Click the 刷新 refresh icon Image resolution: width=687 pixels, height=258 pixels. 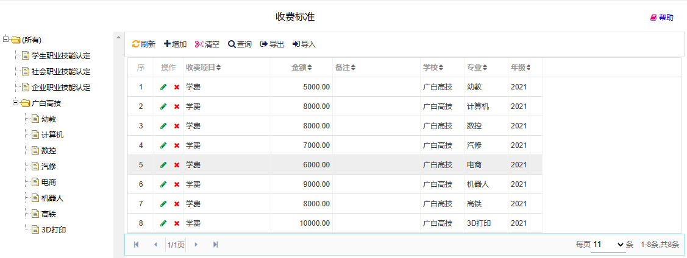(x=136, y=44)
